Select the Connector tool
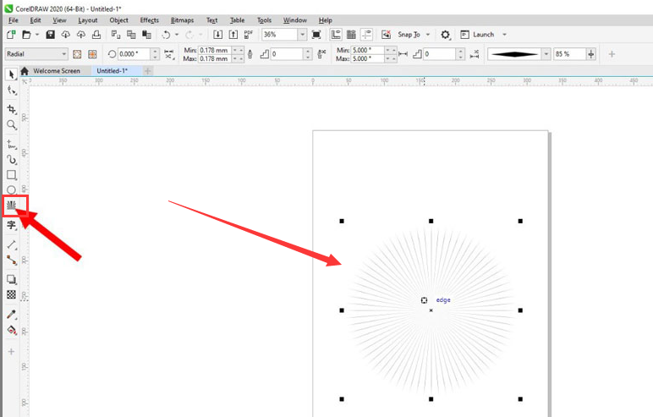 click(11, 261)
